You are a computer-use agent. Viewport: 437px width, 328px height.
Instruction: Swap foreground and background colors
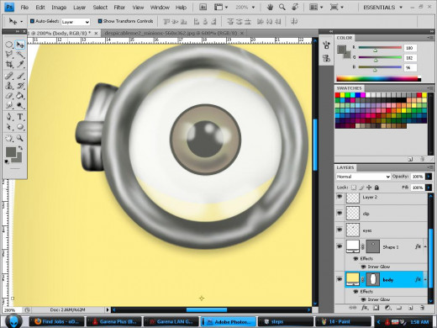coord(20,148)
